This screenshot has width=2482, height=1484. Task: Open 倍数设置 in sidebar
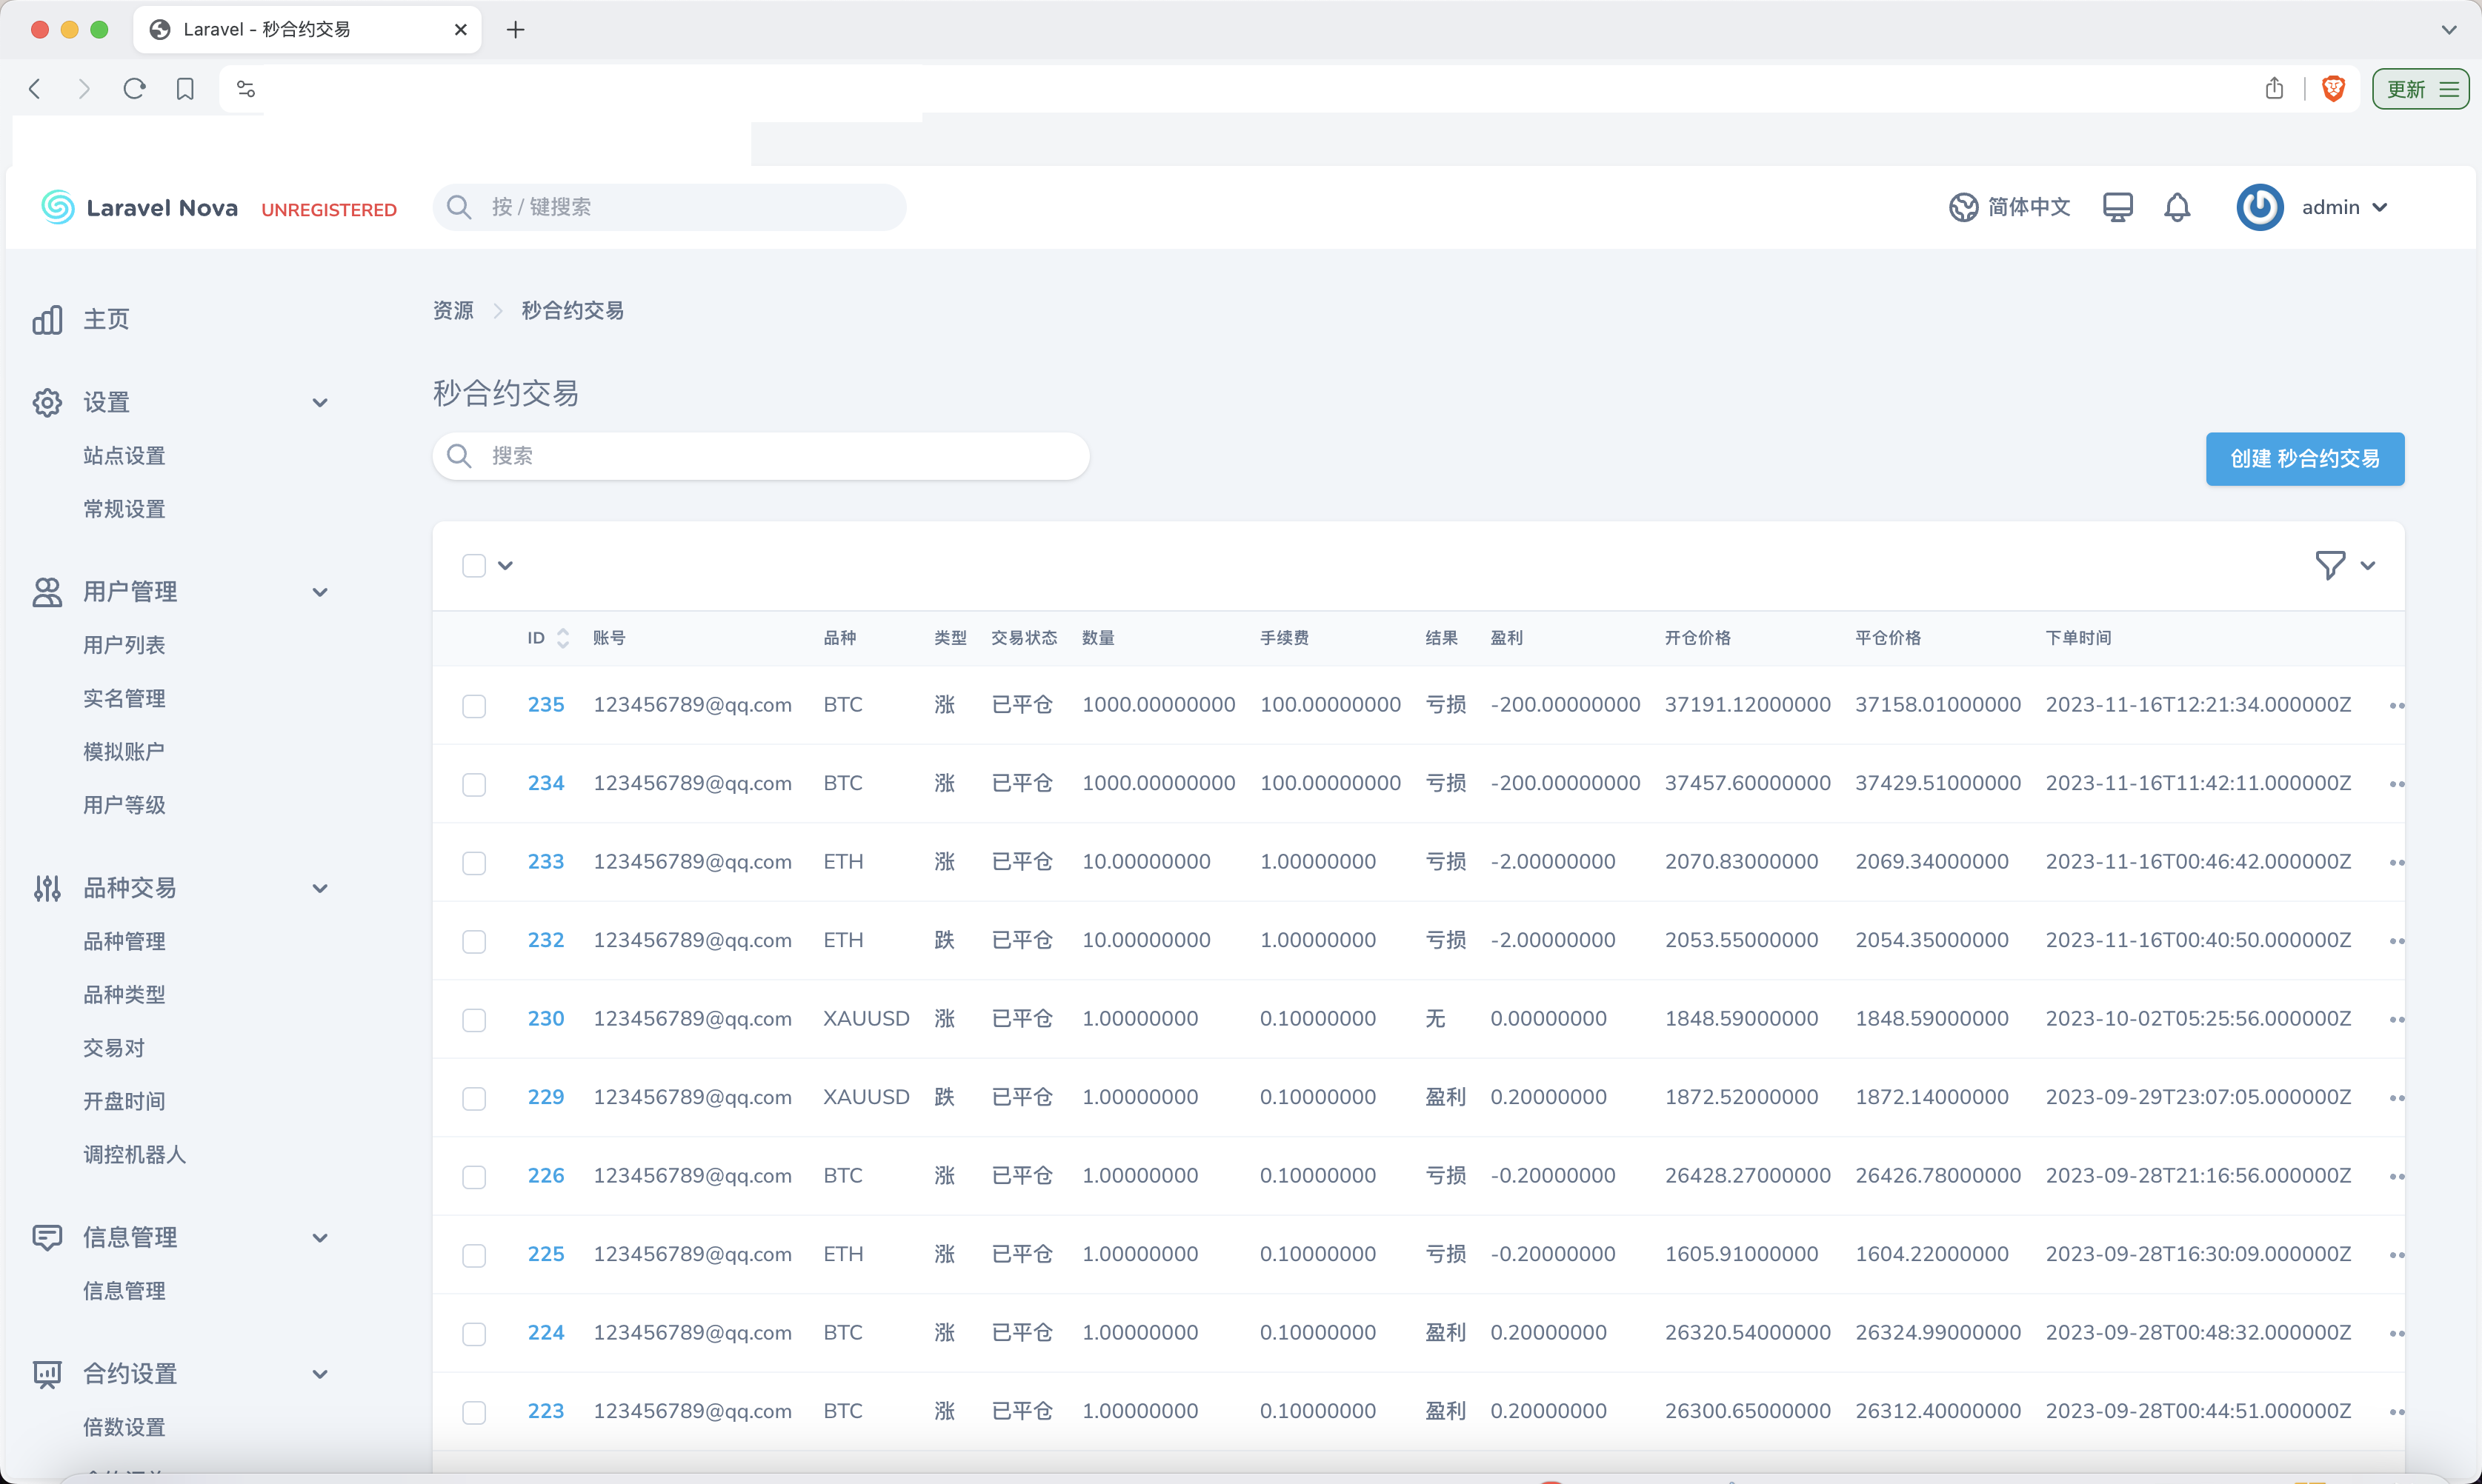point(124,1427)
